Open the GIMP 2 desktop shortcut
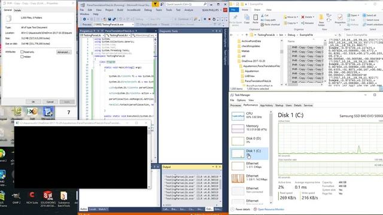Viewport: 383px width, 215px height. (16, 198)
